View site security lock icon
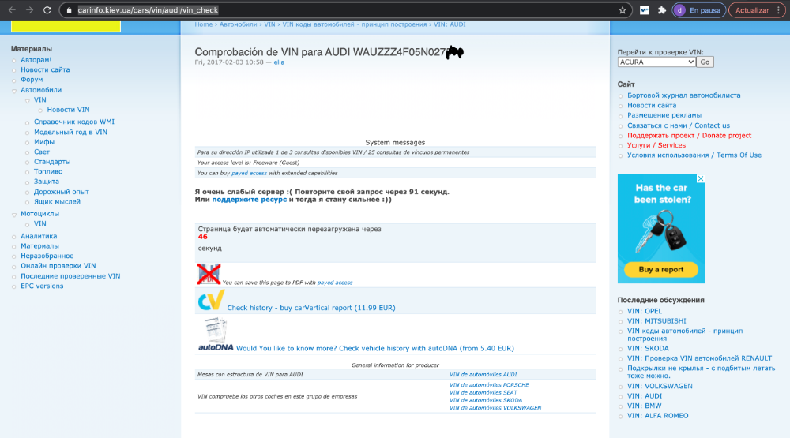Image resolution: width=790 pixels, height=438 pixels. pos(69,10)
